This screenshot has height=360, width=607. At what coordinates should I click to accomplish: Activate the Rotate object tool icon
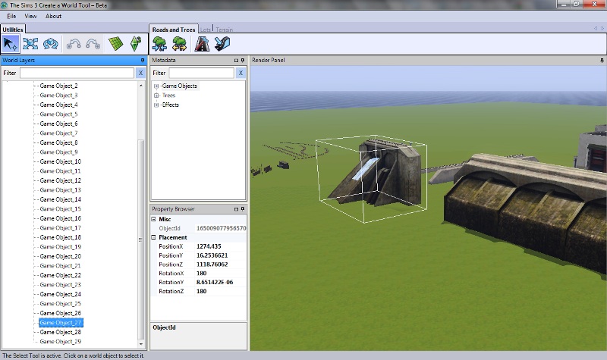pyautogui.click(x=50, y=44)
